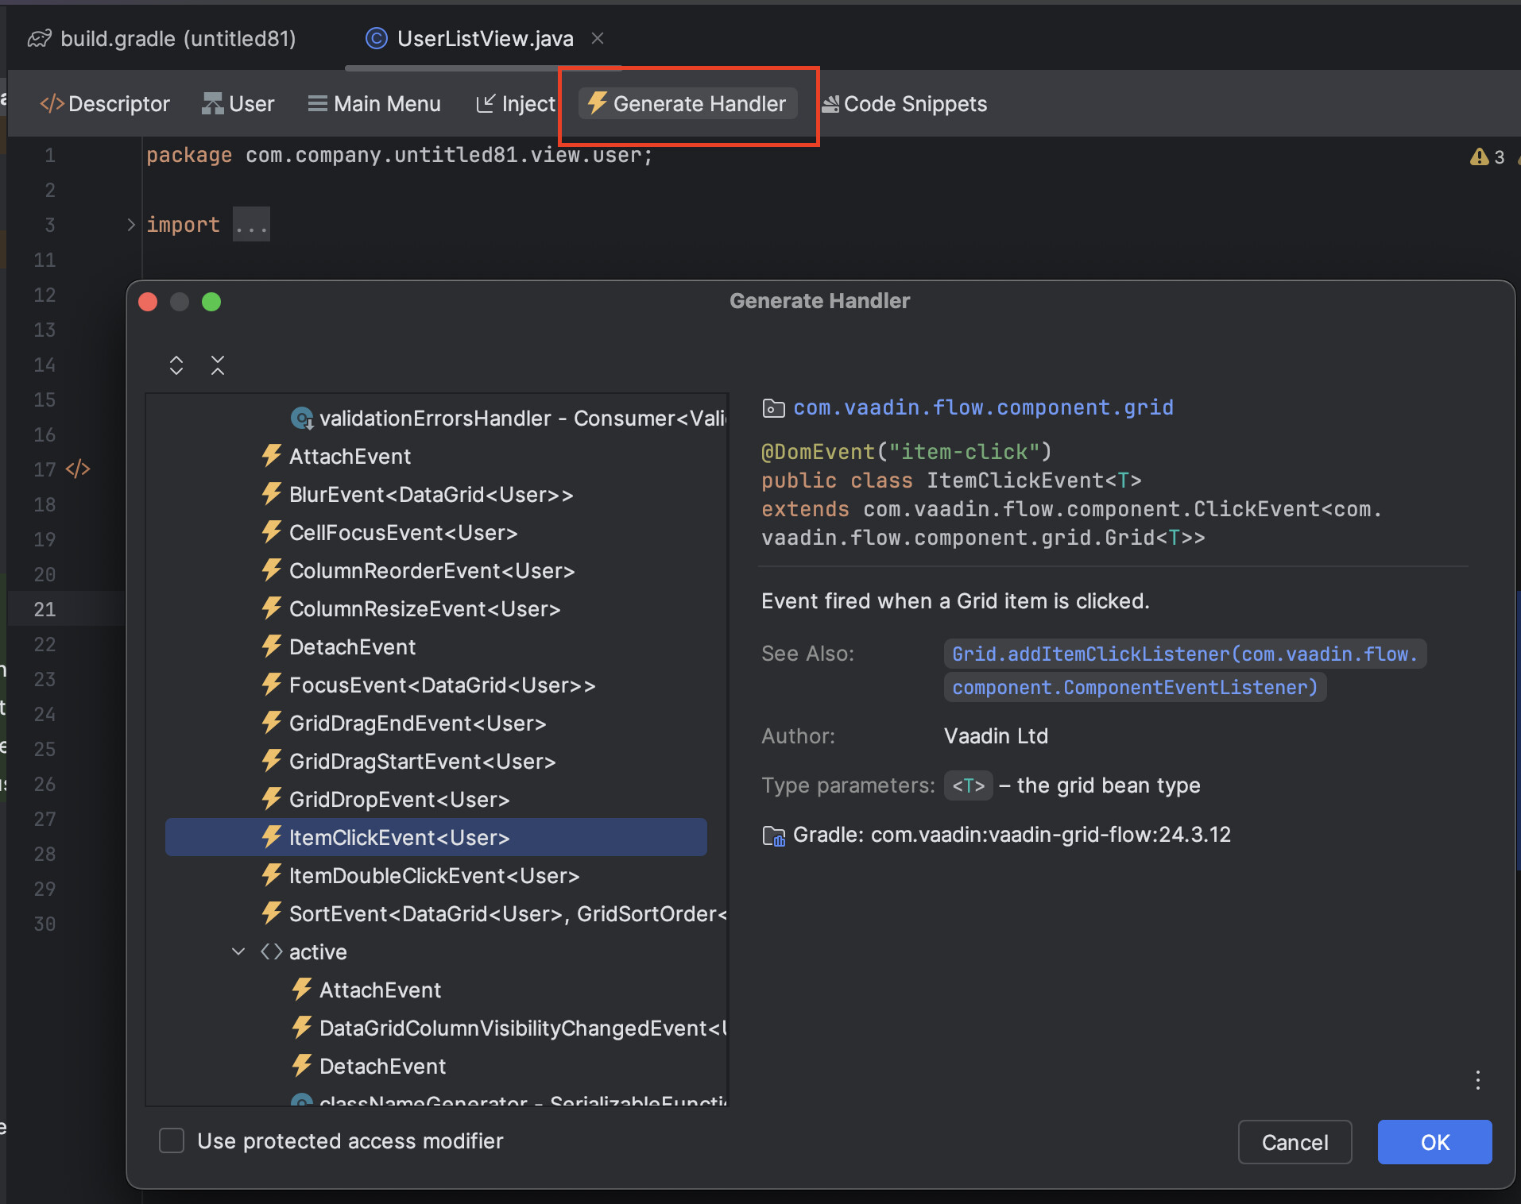Click 'Event fired when a Grid item is clicked.'

coord(955,601)
